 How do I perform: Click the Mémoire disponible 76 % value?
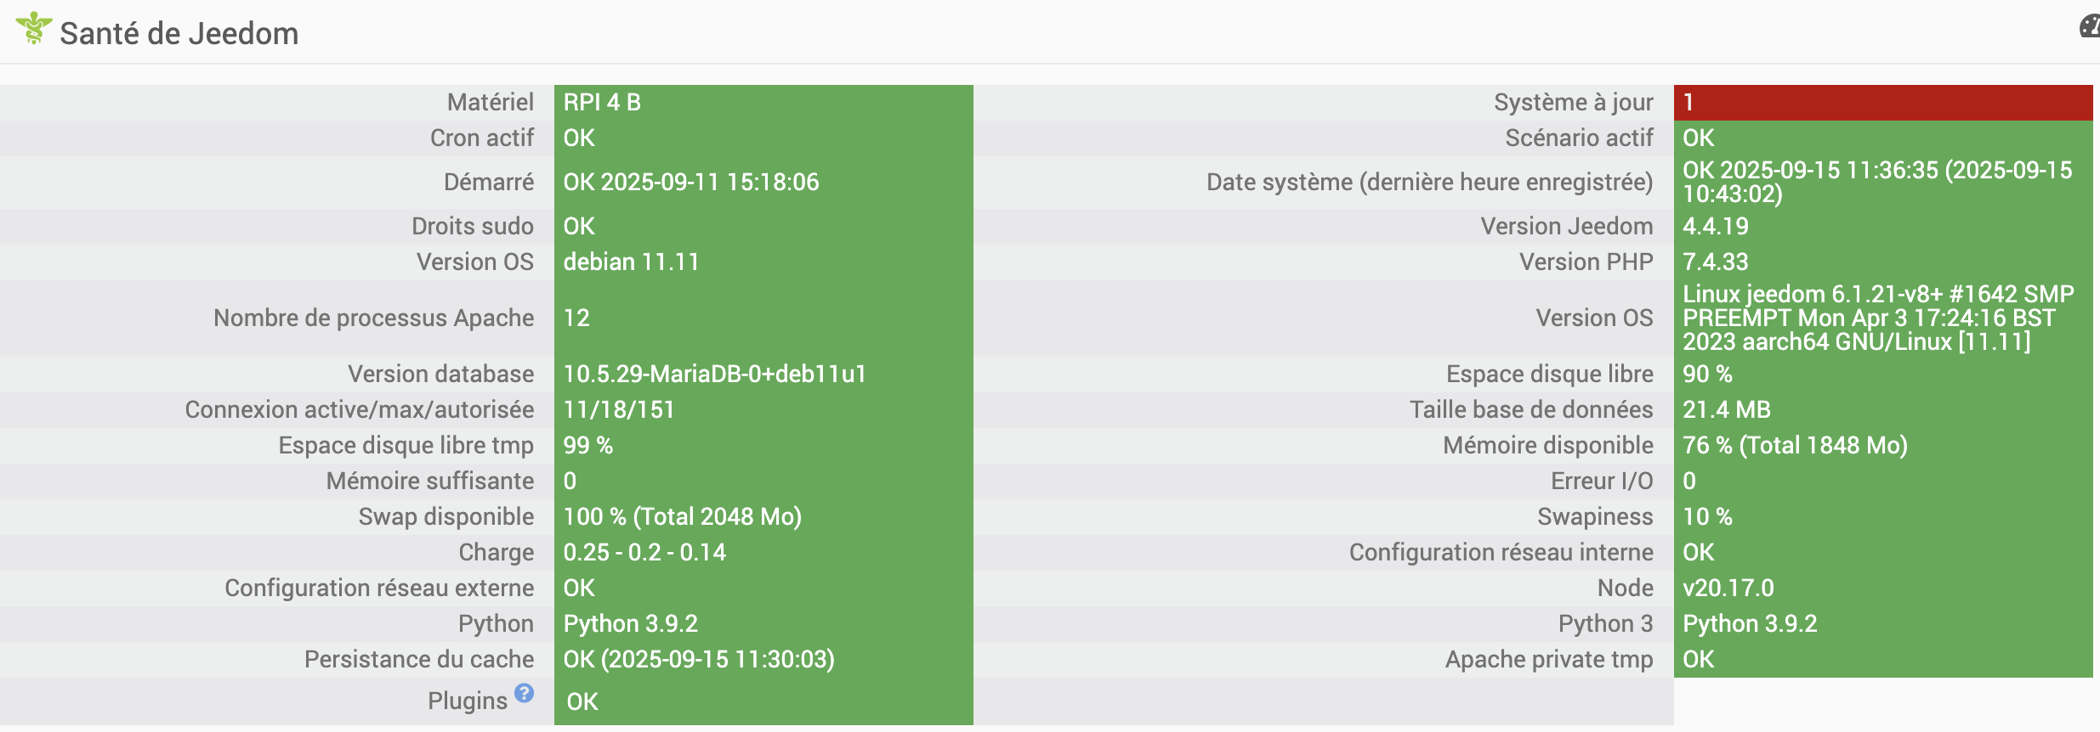point(1795,446)
